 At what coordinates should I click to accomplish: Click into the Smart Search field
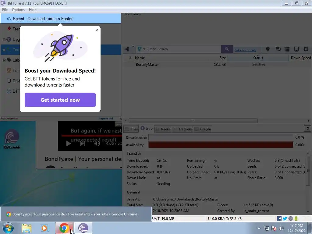183,49
